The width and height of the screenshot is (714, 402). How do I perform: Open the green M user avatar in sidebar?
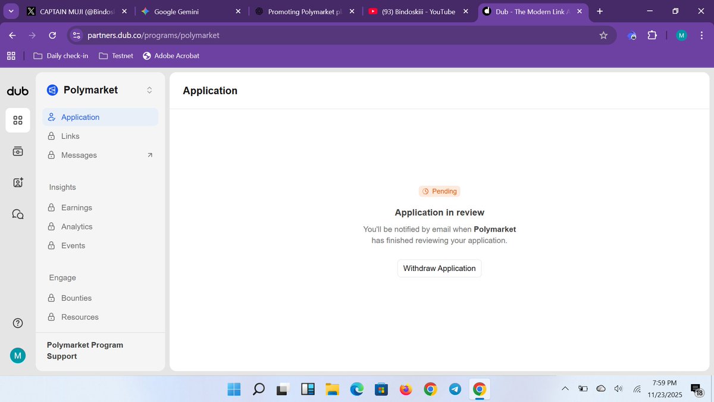click(18, 356)
